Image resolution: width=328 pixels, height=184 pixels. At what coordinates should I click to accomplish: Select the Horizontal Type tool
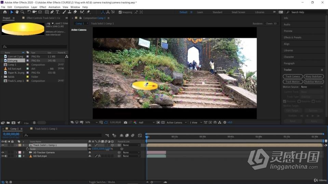pos(57,12)
